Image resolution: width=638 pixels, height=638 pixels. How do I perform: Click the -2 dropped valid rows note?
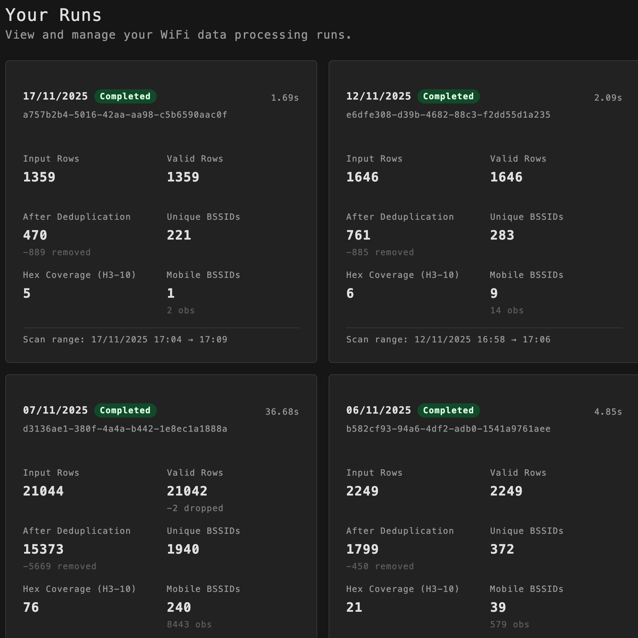coord(195,508)
